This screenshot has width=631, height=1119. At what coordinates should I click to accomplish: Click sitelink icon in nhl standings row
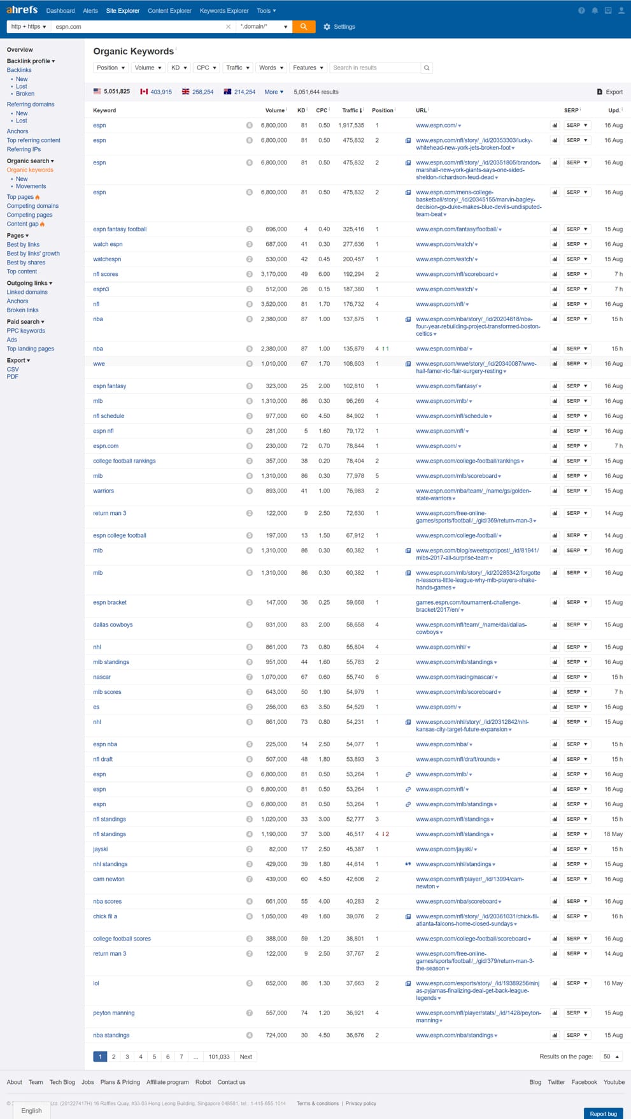click(x=408, y=864)
